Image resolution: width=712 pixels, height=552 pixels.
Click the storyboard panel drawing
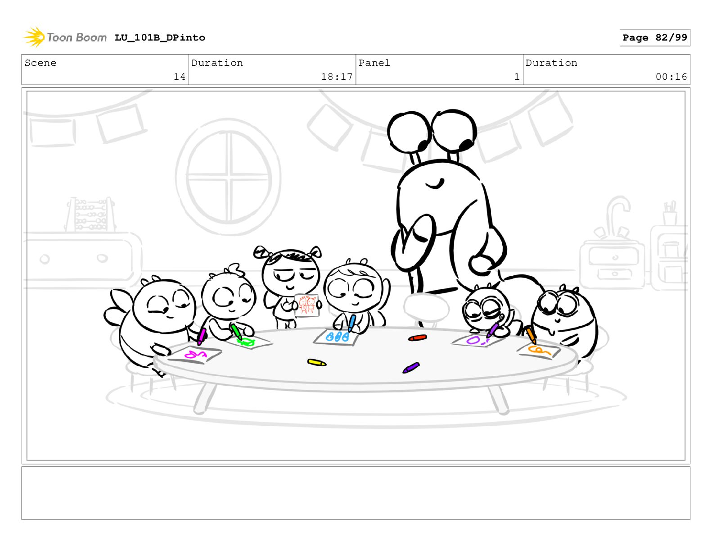[356, 276]
